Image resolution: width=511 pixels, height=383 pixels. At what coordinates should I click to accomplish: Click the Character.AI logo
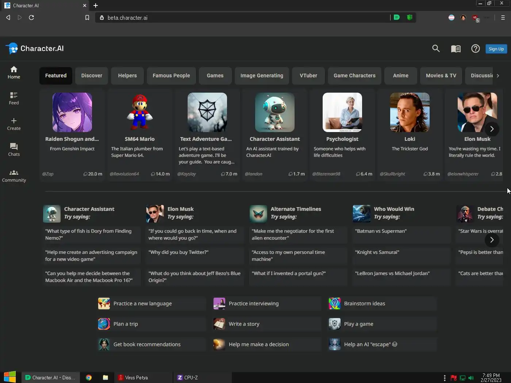tap(35, 49)
